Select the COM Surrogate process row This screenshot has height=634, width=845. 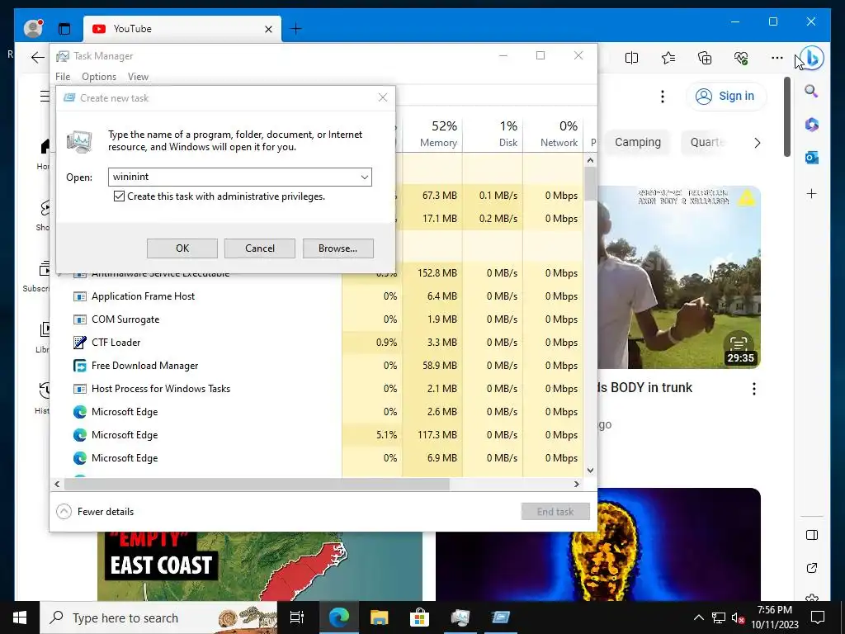(316, 319)
